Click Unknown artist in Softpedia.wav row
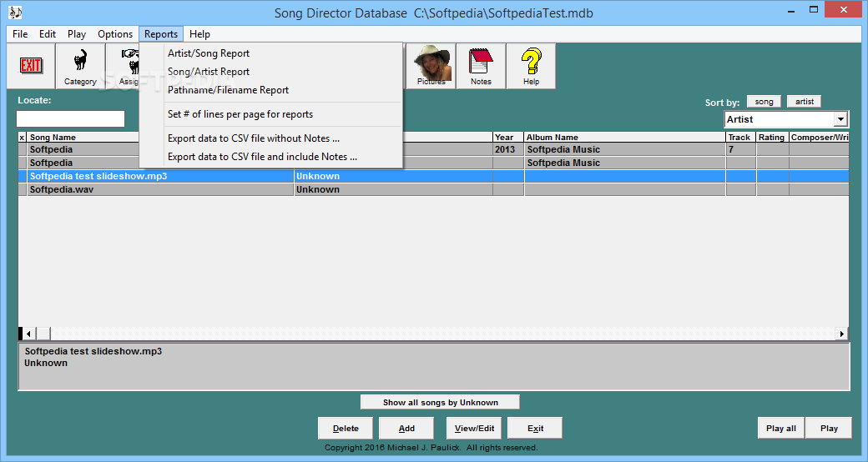Image resolution: width=868 pixels, height=462 pixels. point(392,189)
